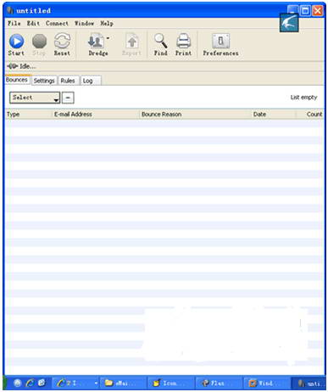Open the File menu
The height and width of the screenshot is (392, 328).
click(x=14, y=23)
